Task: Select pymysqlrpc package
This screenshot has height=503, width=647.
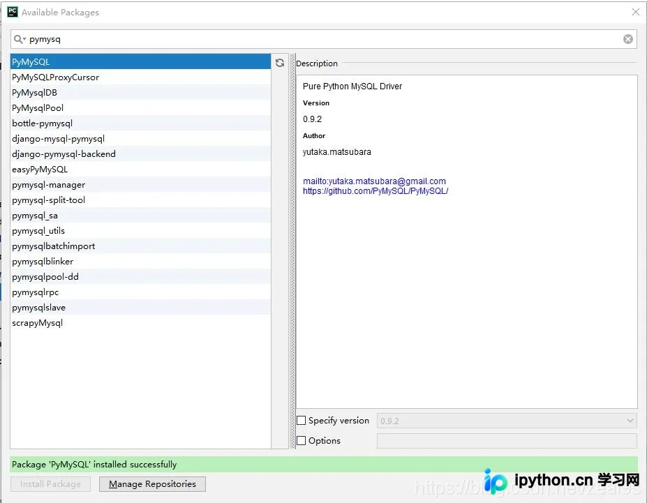Action: click(140, 292)
